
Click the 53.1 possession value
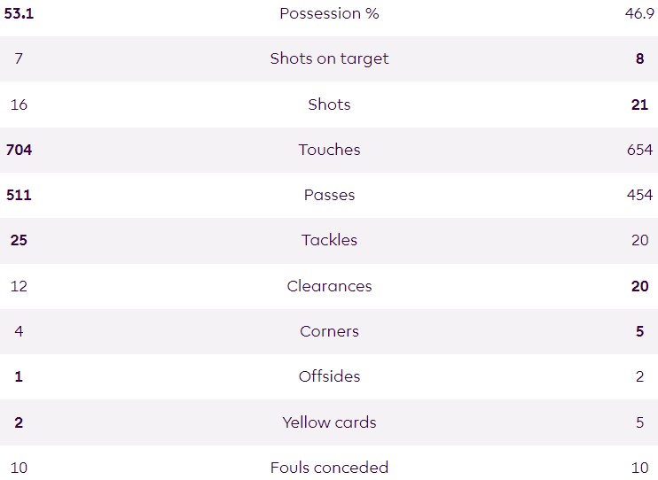click(19, 13)
